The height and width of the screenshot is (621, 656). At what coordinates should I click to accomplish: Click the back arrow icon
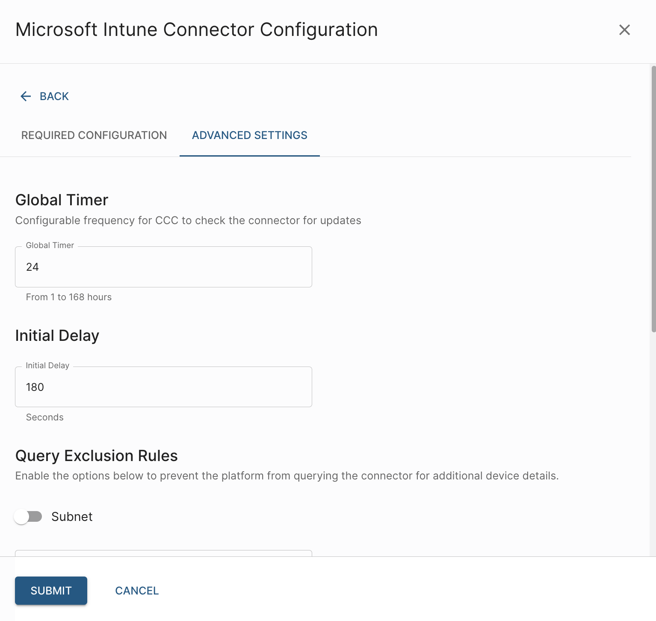[x=26, y=96]
